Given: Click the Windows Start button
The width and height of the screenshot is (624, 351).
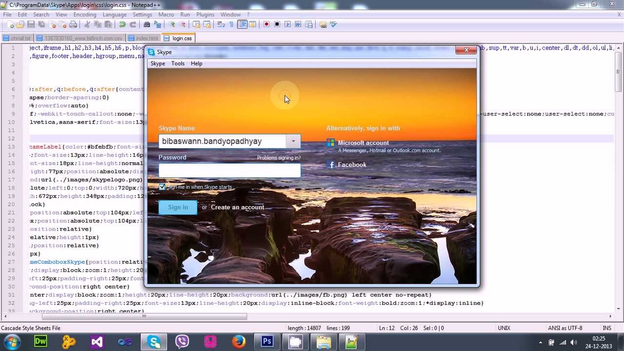Looking at the screenshot, I should coord(12,342).
